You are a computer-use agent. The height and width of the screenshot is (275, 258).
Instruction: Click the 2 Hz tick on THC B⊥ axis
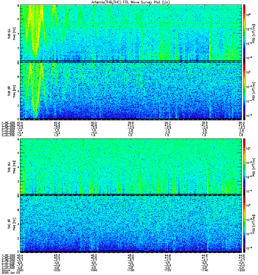pyautogui.click(x=18, y=181)
